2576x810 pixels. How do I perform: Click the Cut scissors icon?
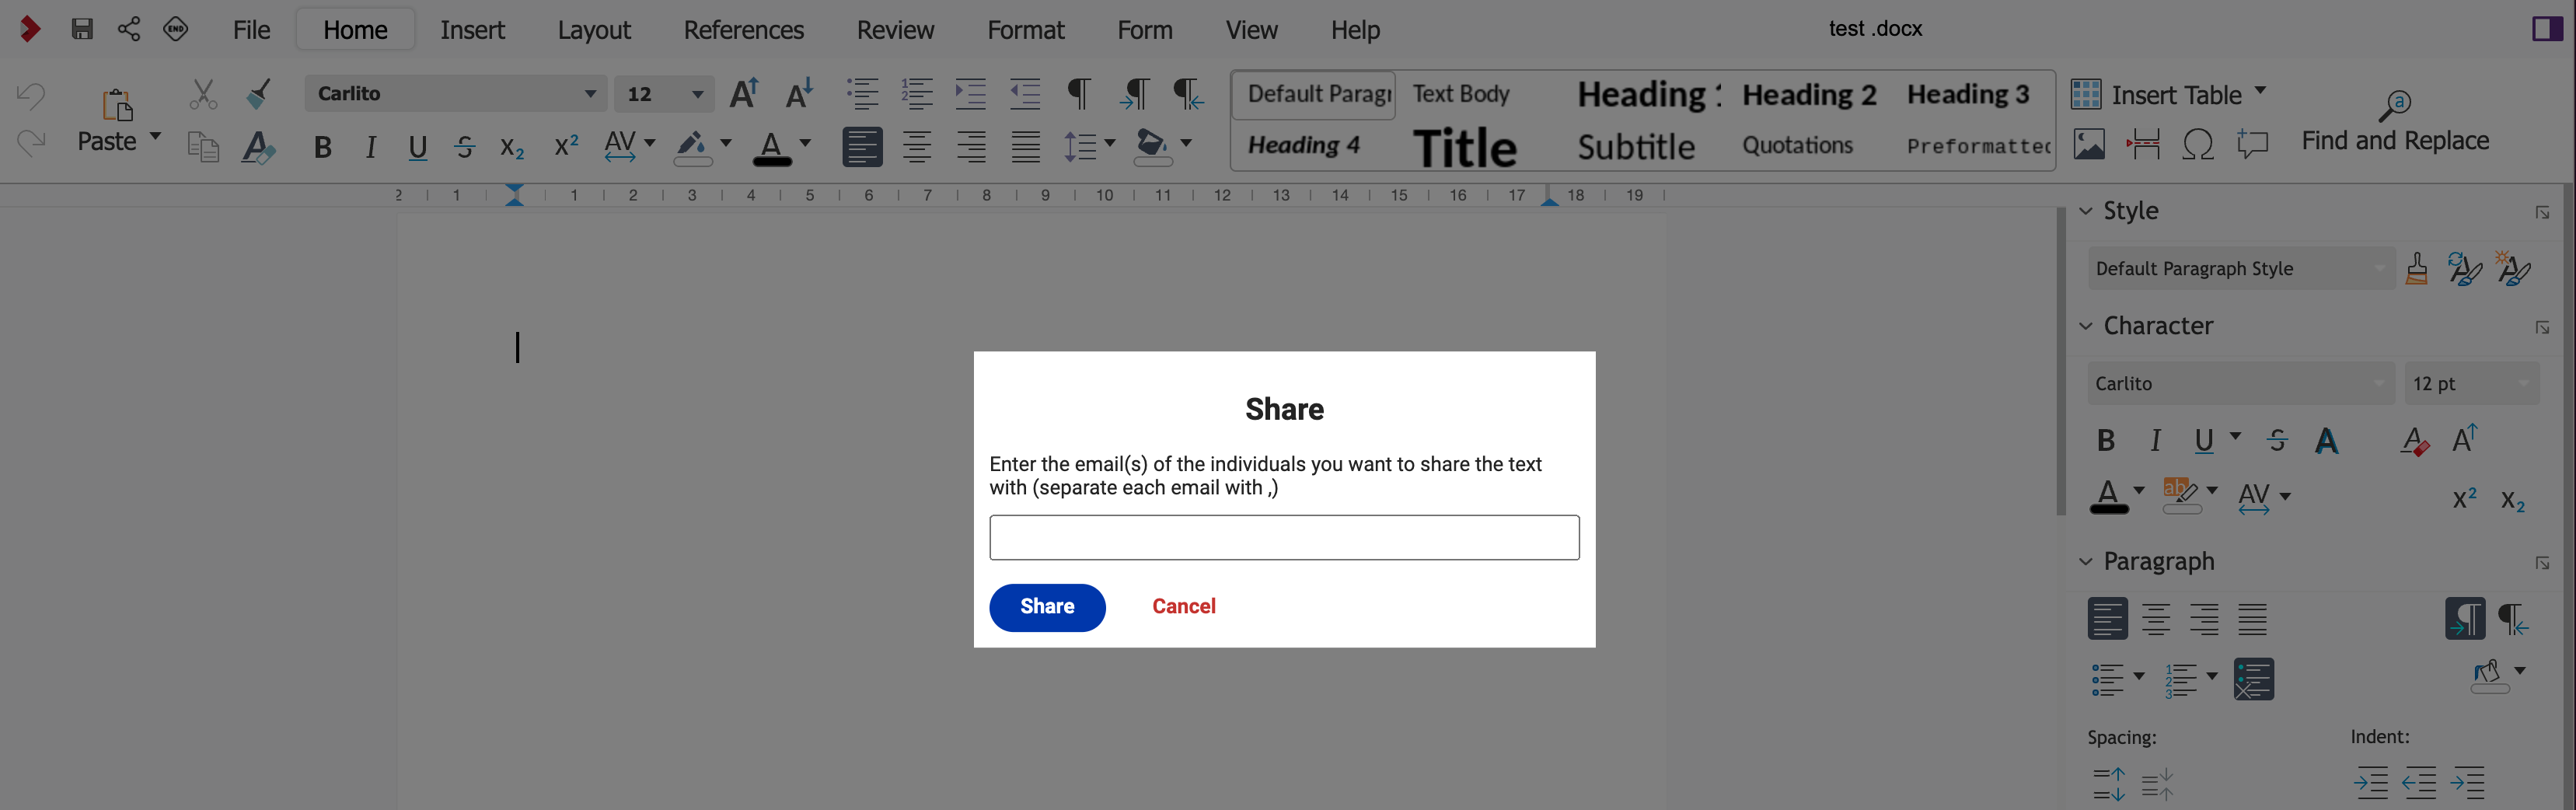203,94
